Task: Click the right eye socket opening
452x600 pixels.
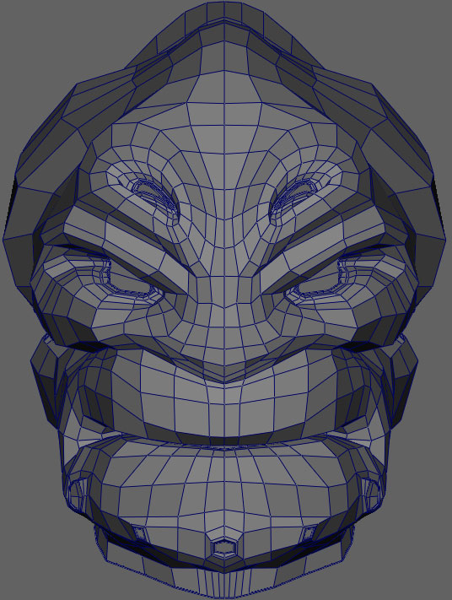Action: click(x=320, y=279)
